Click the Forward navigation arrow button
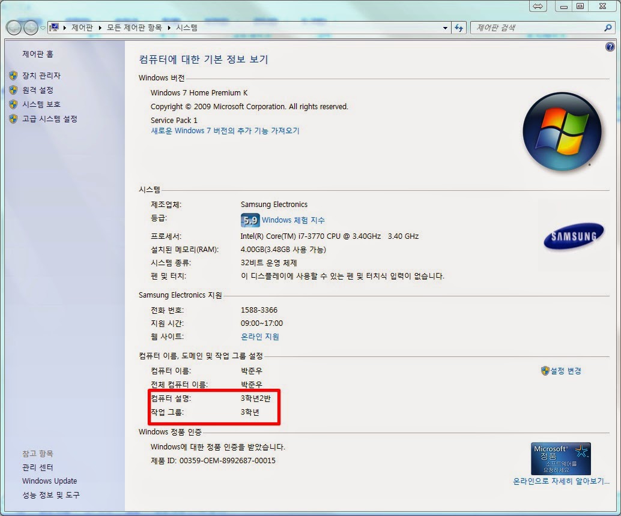Screen dimensions: 621x516 click(x=31, y=28)
